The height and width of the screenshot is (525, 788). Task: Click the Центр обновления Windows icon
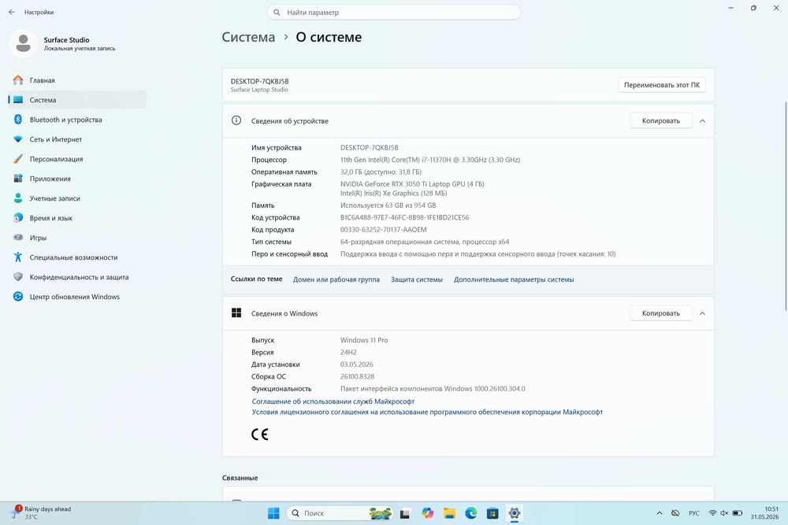click(x=18, y=297)
